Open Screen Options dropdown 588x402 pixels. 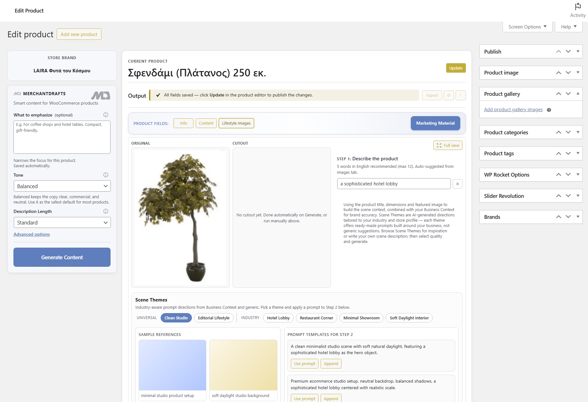coord(527,27)
